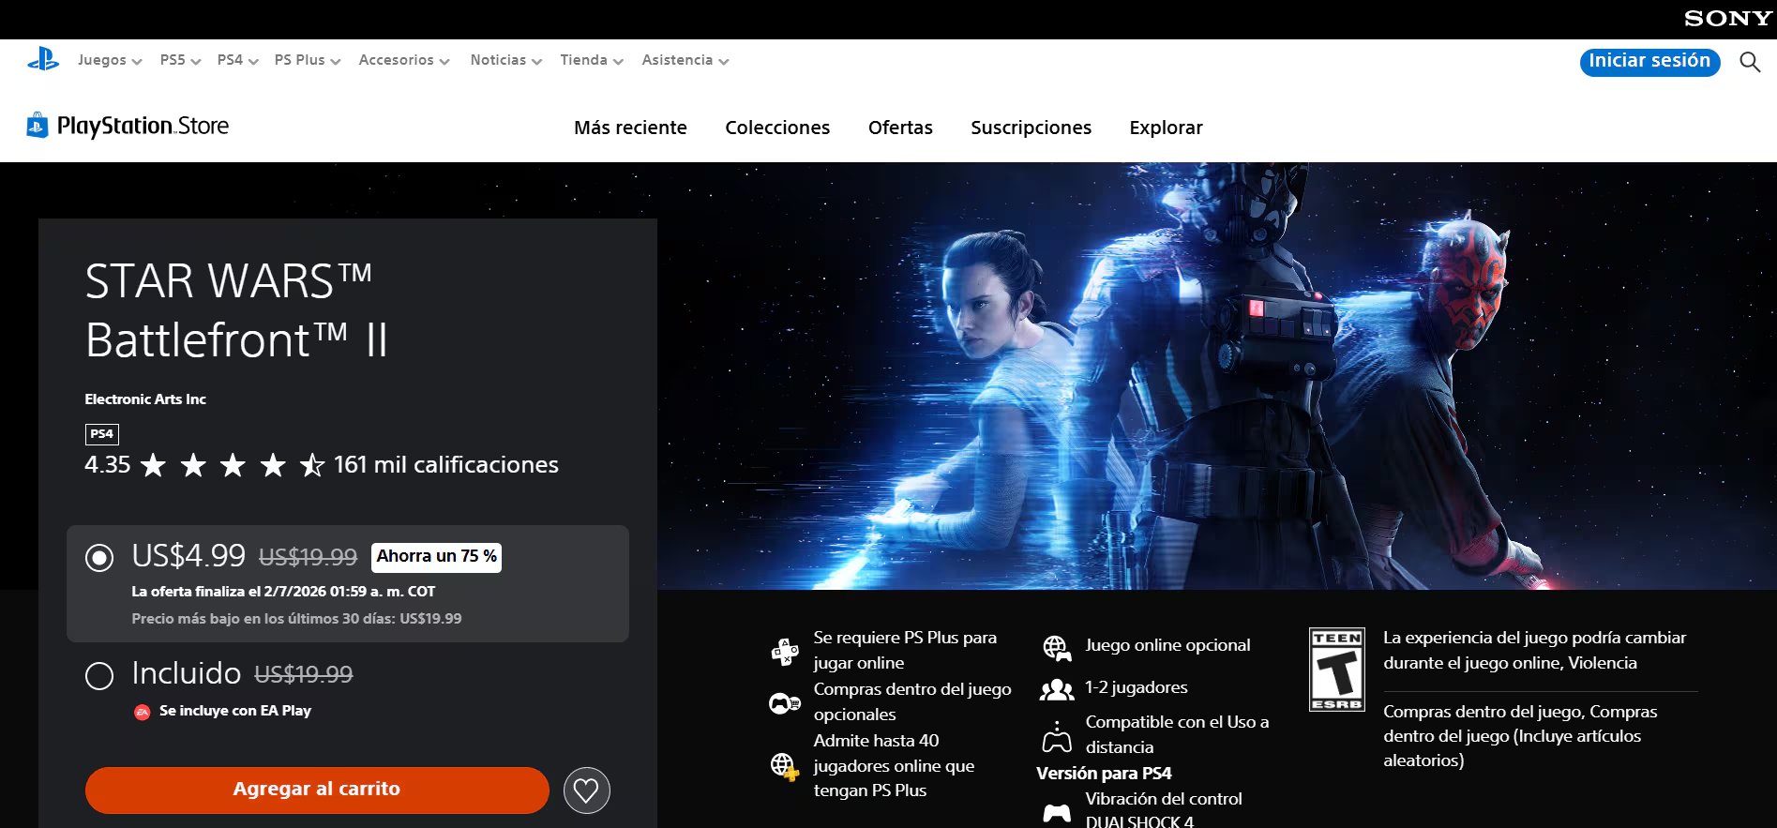This screenshot has width=1777, height=828.
Task: Click the PlayStation Store bag logo
Action: (x=38, y=125)
